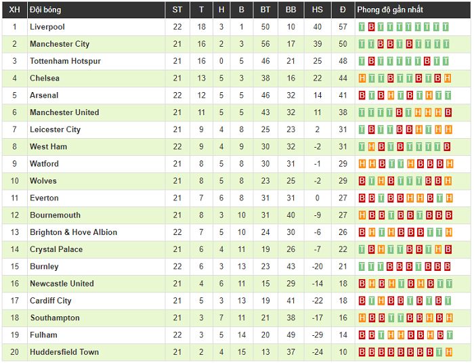Click first form badge in Chelsea's row

coord(362,79)
